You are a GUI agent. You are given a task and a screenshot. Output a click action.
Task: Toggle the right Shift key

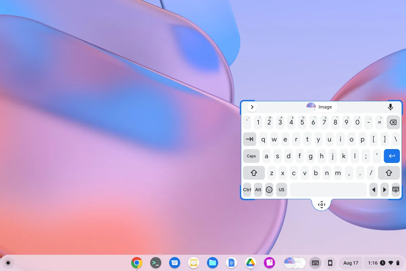click(x=388, y=173)
